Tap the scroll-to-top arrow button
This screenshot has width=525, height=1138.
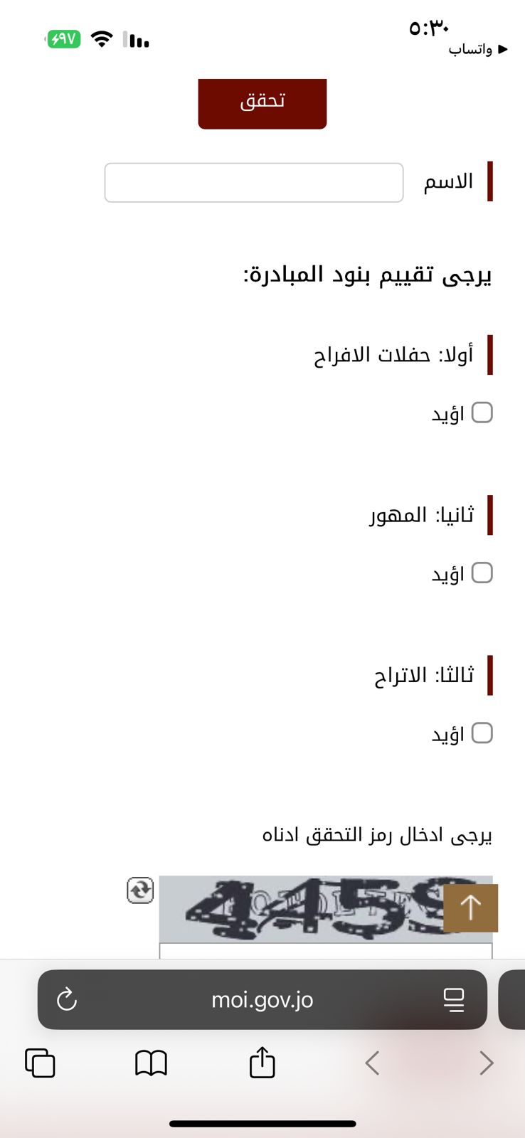(x=470, y=908)
